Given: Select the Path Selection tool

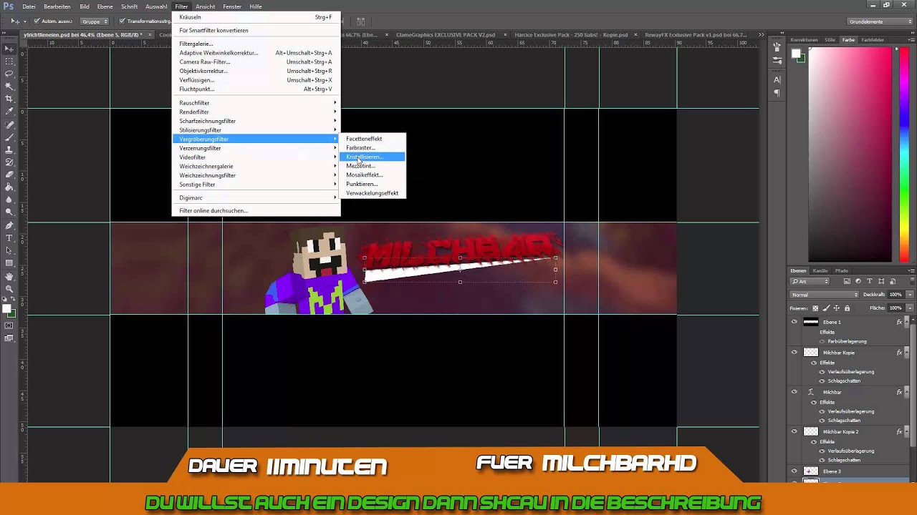Looking at the screenshot, I should pos(9,250).
